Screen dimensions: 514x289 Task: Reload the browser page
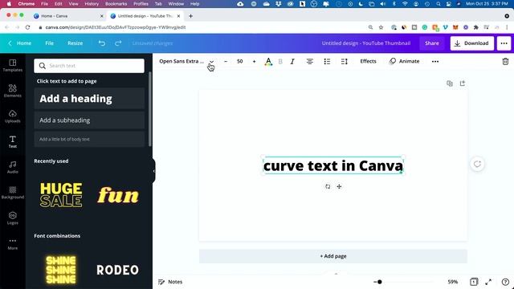coord(28,27)
